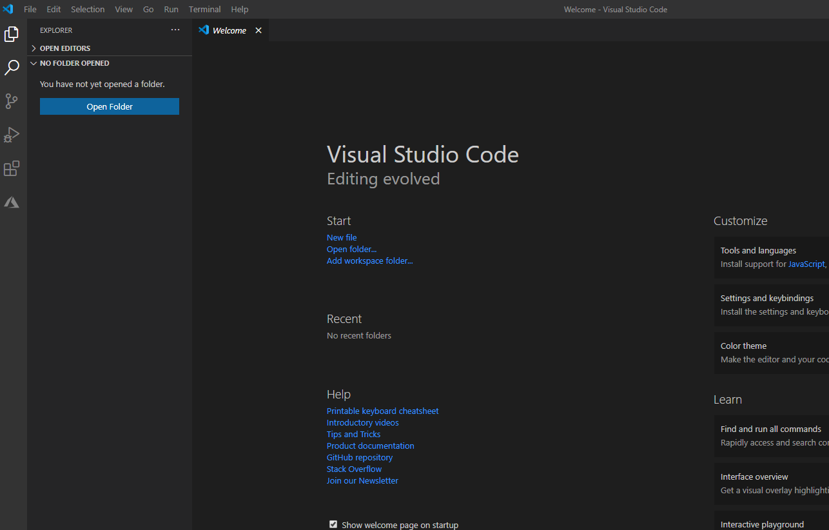This screenshot has width=829, height=530.
Task: Click the EXPLORER panel title
Action: coord(56,30)
